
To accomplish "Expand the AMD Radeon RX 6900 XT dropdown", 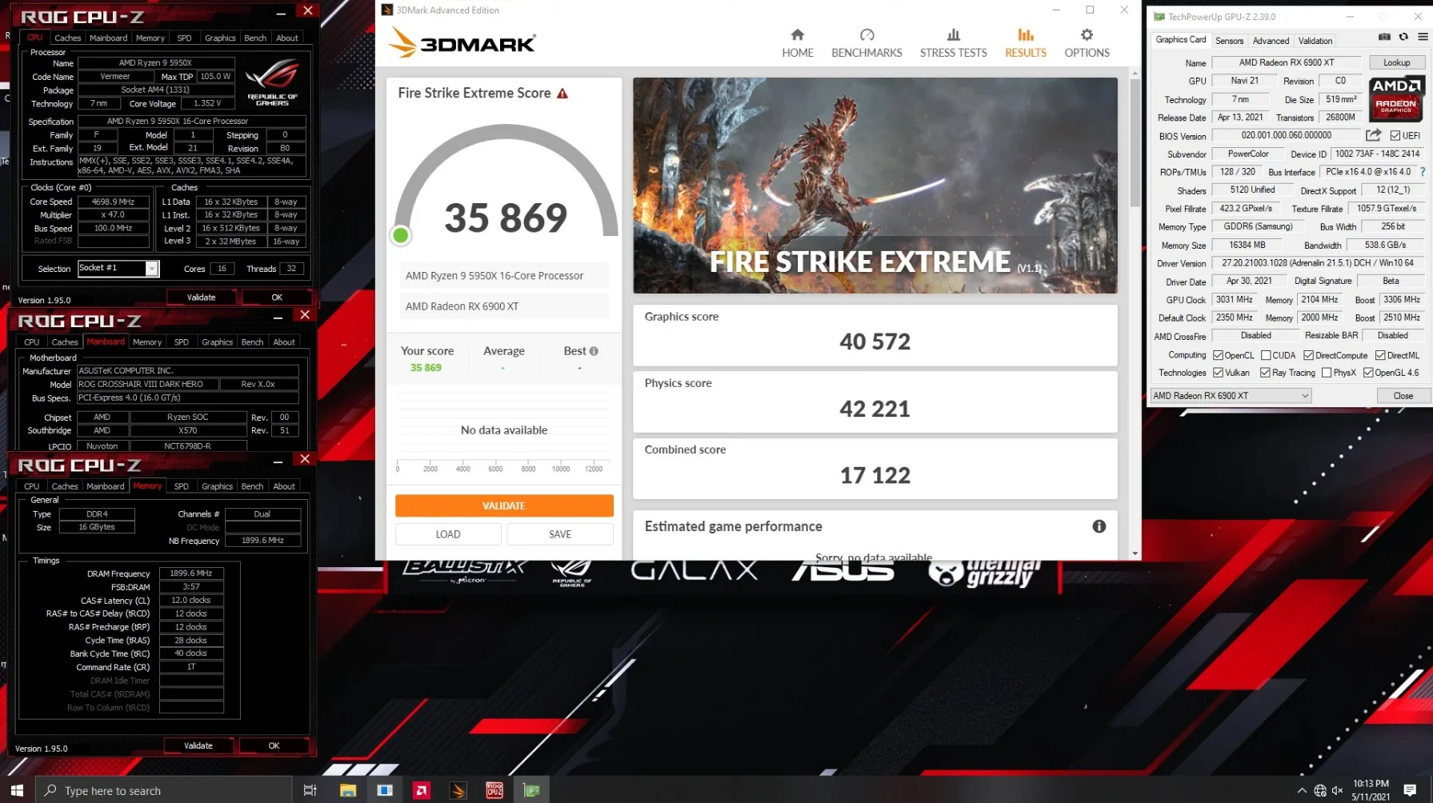I will click(1231, 396).
